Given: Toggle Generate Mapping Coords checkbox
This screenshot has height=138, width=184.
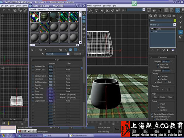Looking at the screenshot, I should click(x=152, y=114).
